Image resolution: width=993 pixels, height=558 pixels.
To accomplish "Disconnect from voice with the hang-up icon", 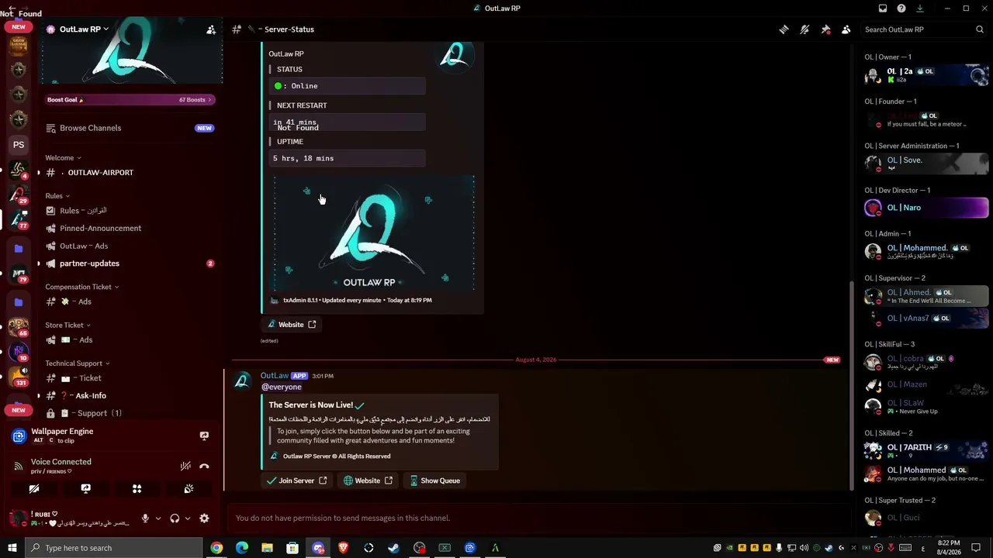I will click(x=204, y=466).
